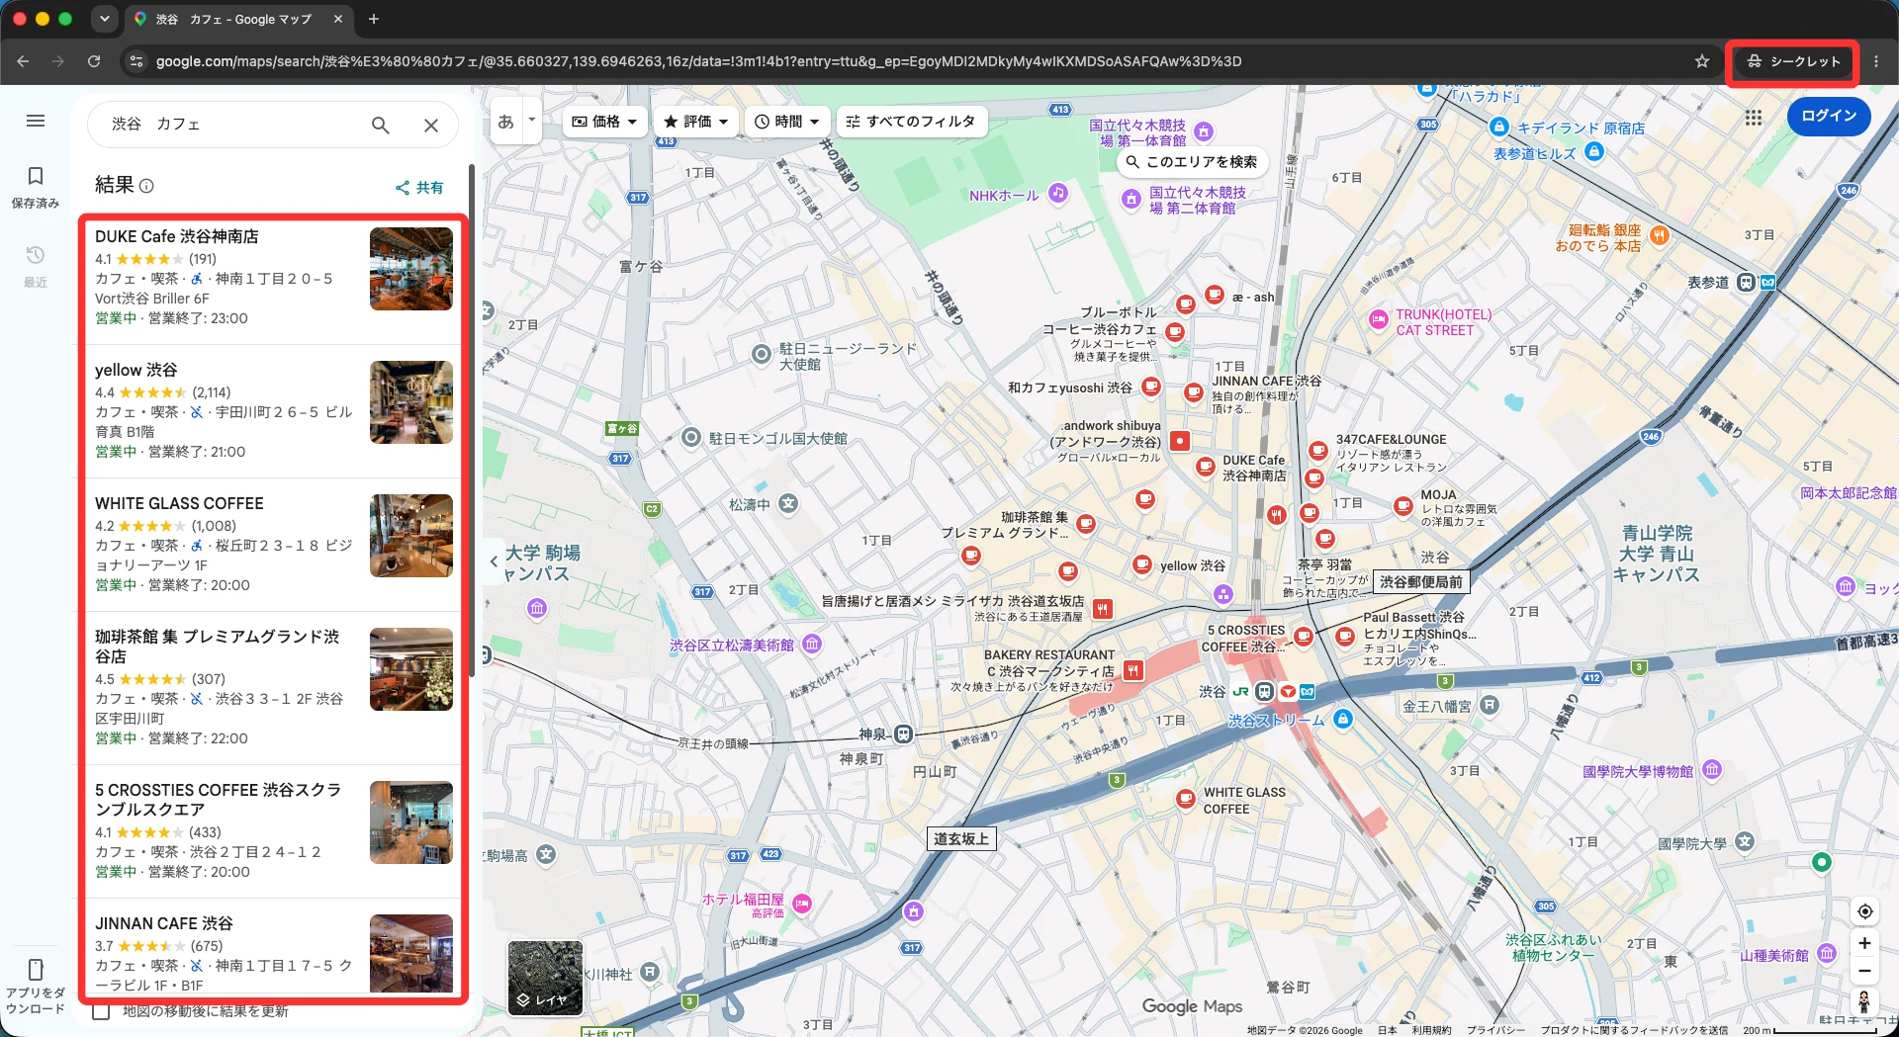Reload the page in browser toolbar
1899x1037 pixels.
click(94, 61)
